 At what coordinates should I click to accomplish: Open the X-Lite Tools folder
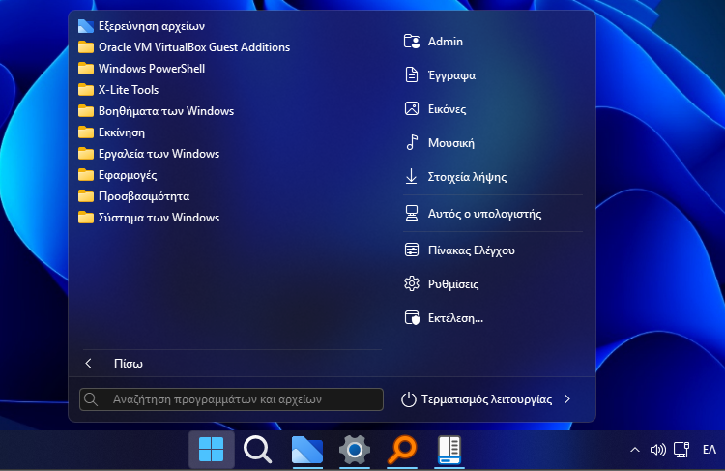[x=118, y=90]
